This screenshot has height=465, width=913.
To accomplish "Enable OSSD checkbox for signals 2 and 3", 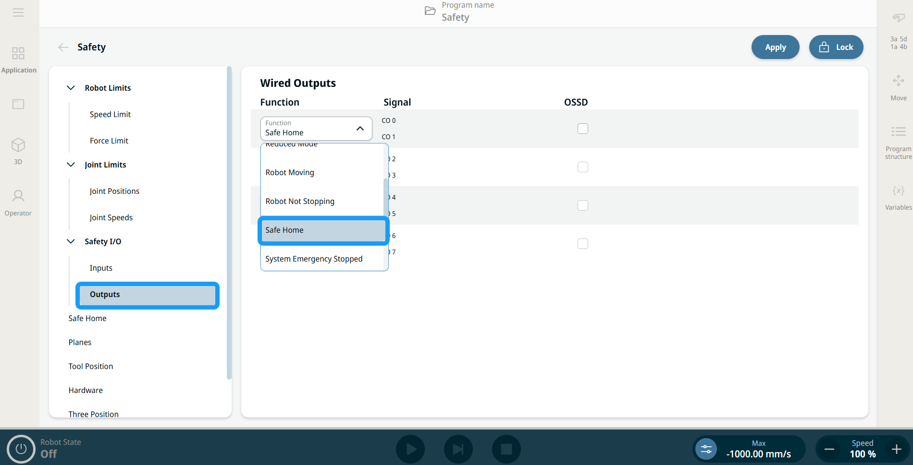I will point(582,167).
